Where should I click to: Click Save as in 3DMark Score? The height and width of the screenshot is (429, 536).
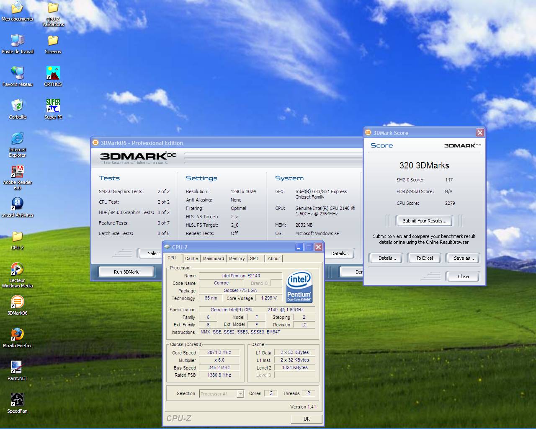click(464, 258)
